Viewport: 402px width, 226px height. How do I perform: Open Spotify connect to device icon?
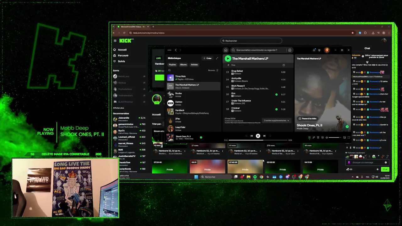(x=322, y=137)
